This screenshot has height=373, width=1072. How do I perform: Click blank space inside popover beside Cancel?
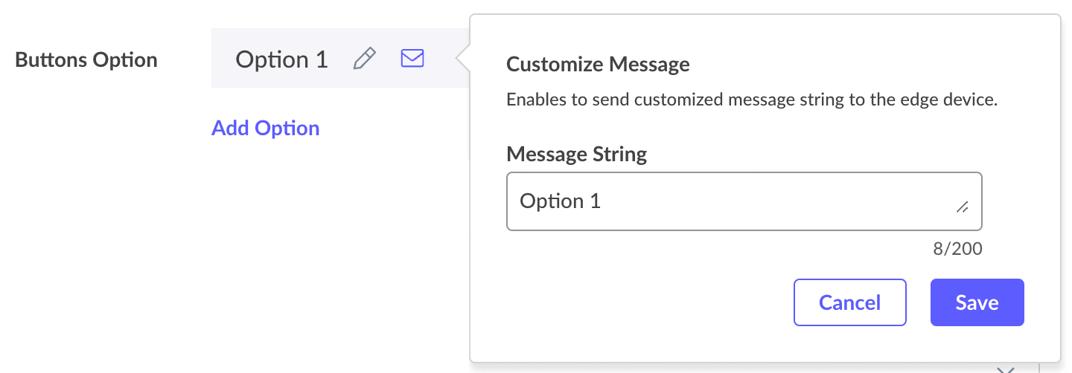pos(640,302)
